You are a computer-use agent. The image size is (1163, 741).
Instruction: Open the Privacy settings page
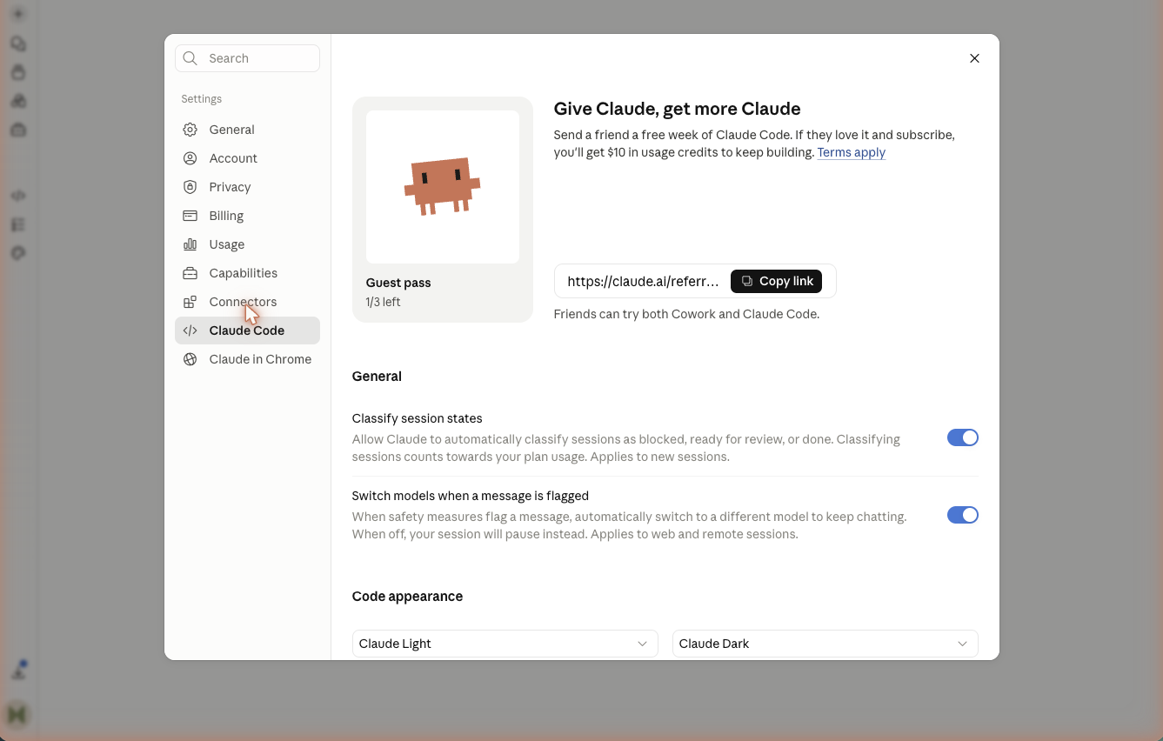[x=247, y=187]
